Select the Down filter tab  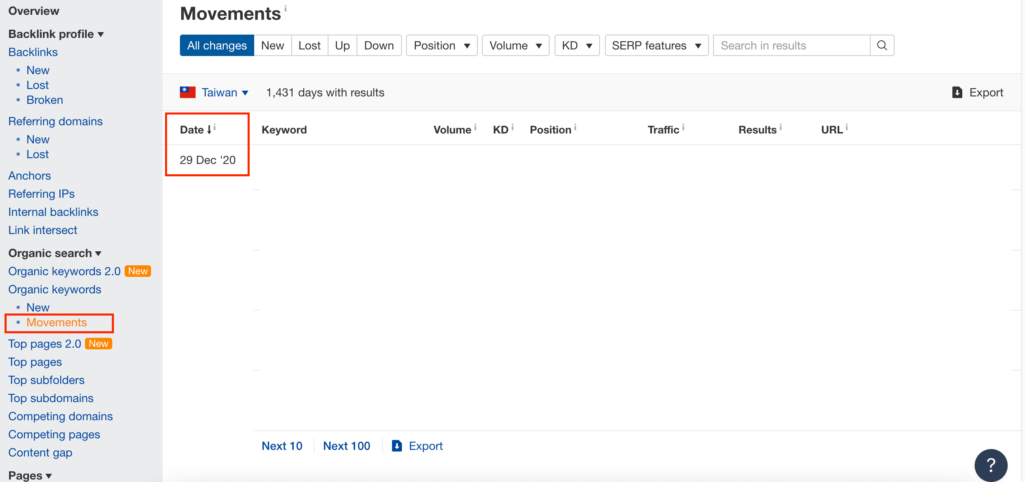pos(379,45)
